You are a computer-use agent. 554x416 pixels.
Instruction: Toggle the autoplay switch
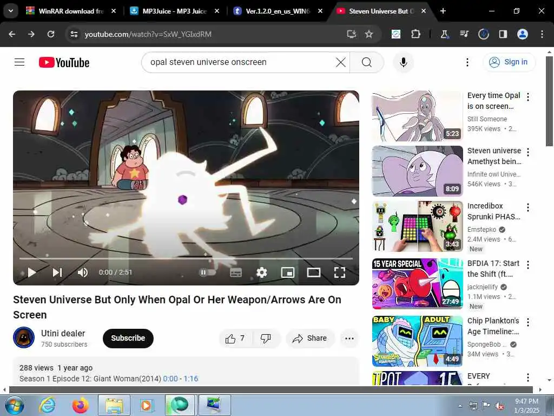point(207,272)
